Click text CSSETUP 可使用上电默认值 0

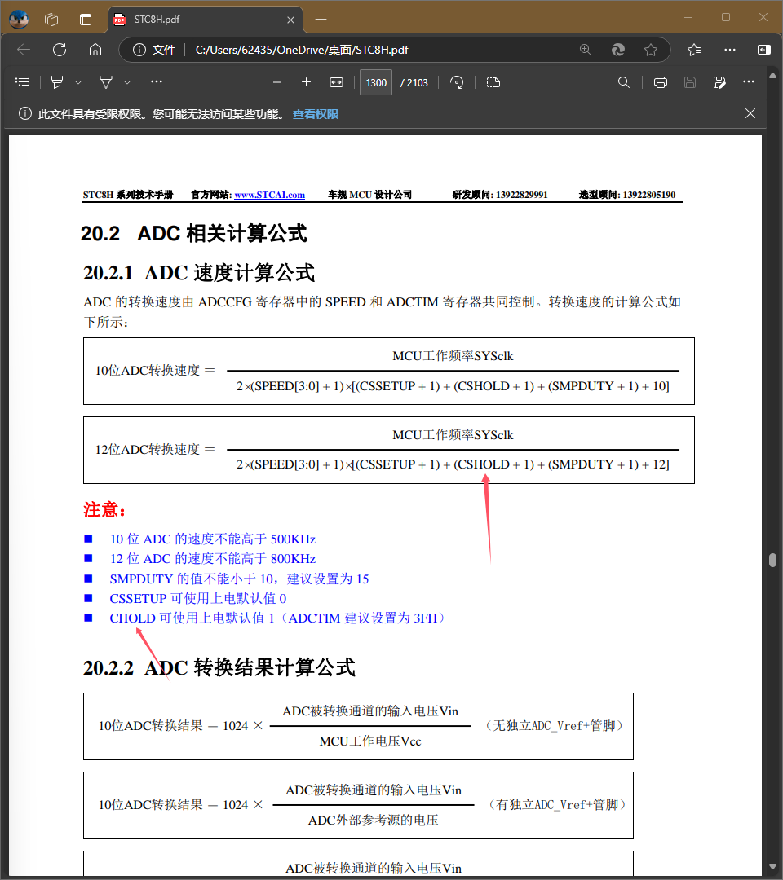tap(197, 599)
